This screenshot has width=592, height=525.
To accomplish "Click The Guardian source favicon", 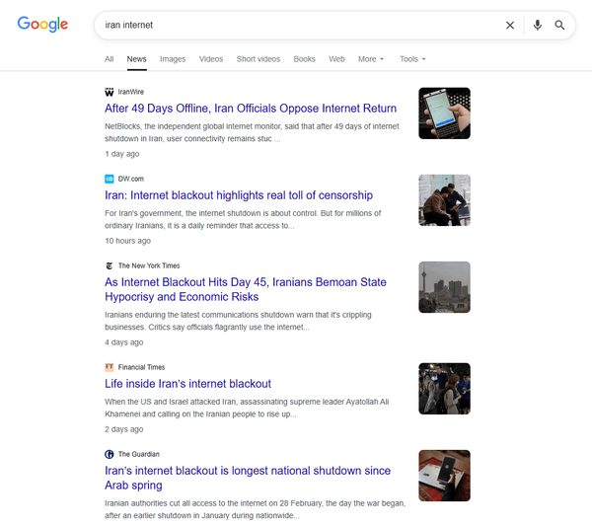I will click(110, 454).
